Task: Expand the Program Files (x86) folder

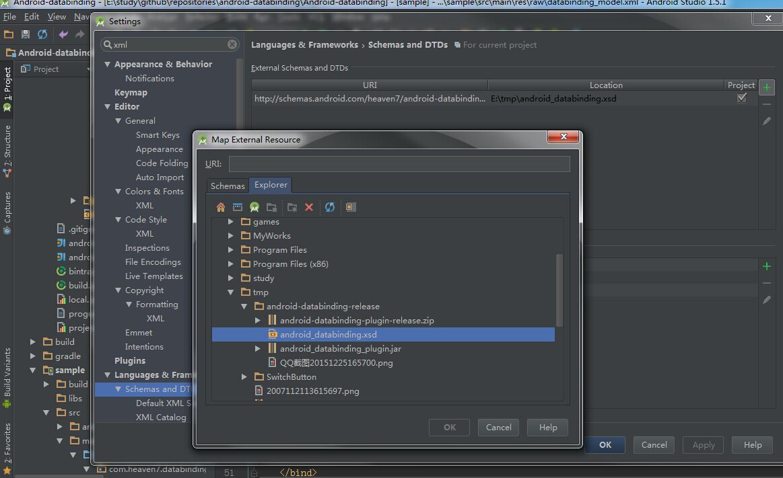Action: click(x=231, y=264)
